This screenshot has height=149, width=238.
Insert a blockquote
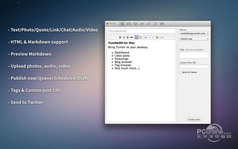pos(146,37)
